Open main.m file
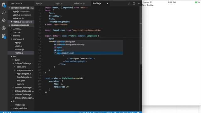 (21, 84)
